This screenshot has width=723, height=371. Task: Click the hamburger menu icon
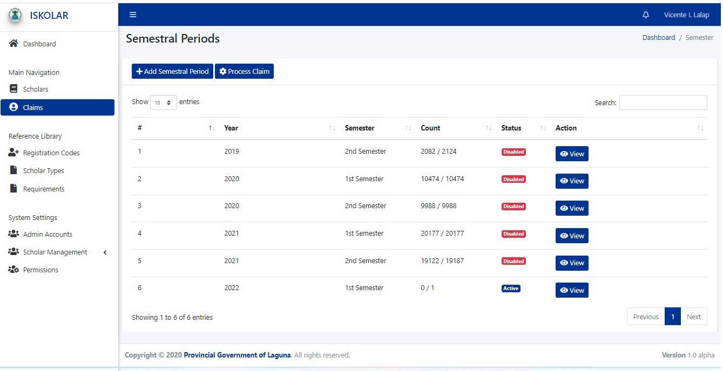coord(133,15)
